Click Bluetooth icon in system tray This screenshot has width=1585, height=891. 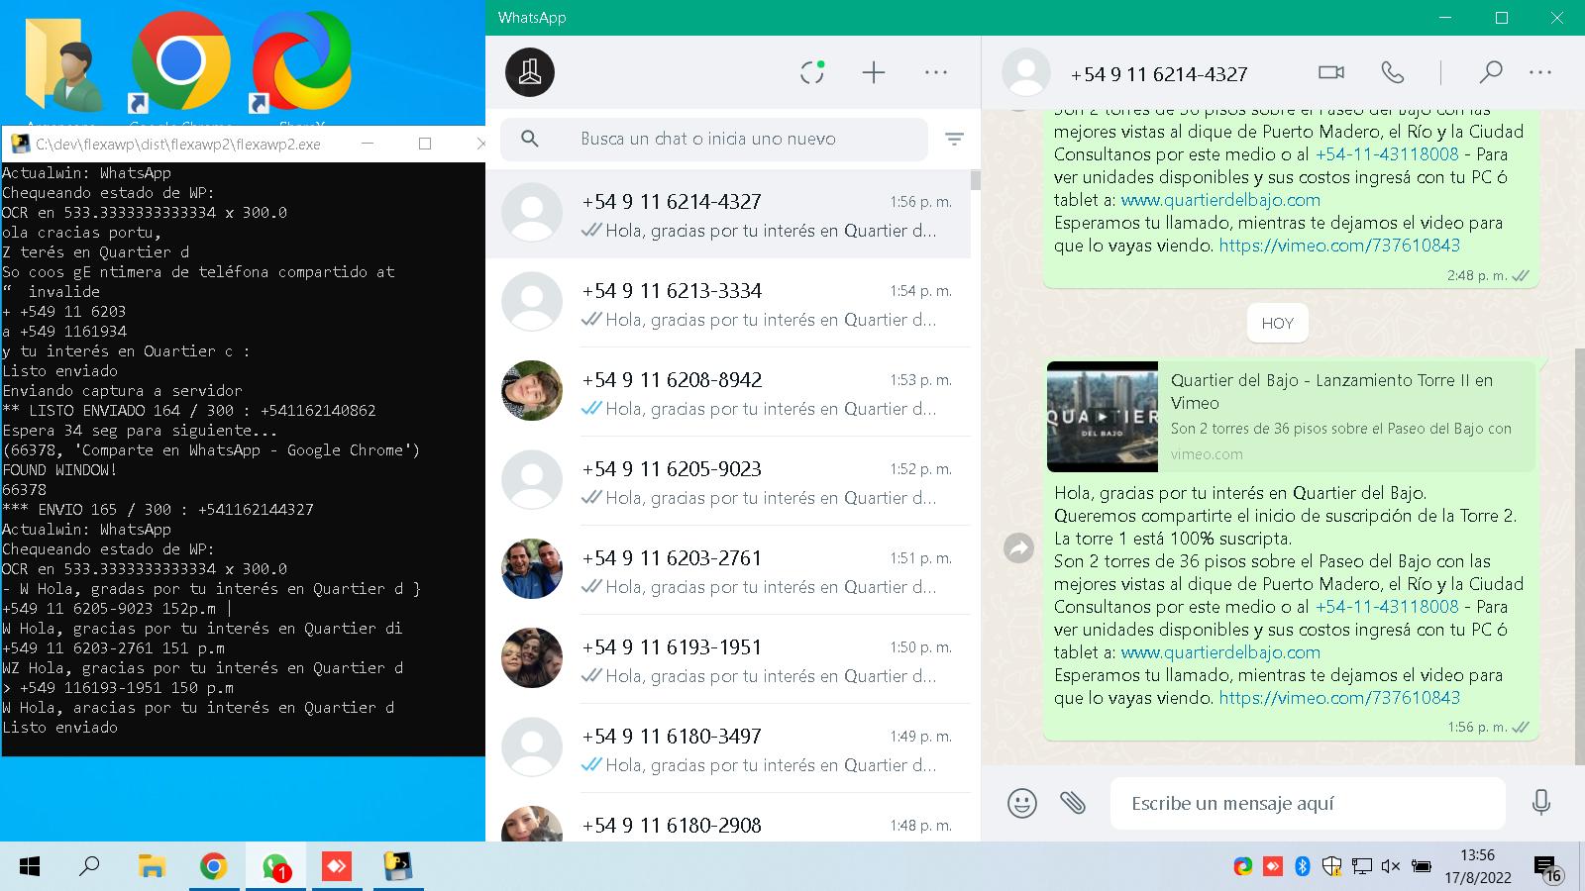point(1303,867)
